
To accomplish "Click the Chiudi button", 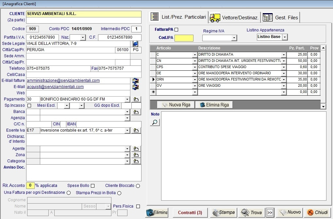I will (318, 212).
